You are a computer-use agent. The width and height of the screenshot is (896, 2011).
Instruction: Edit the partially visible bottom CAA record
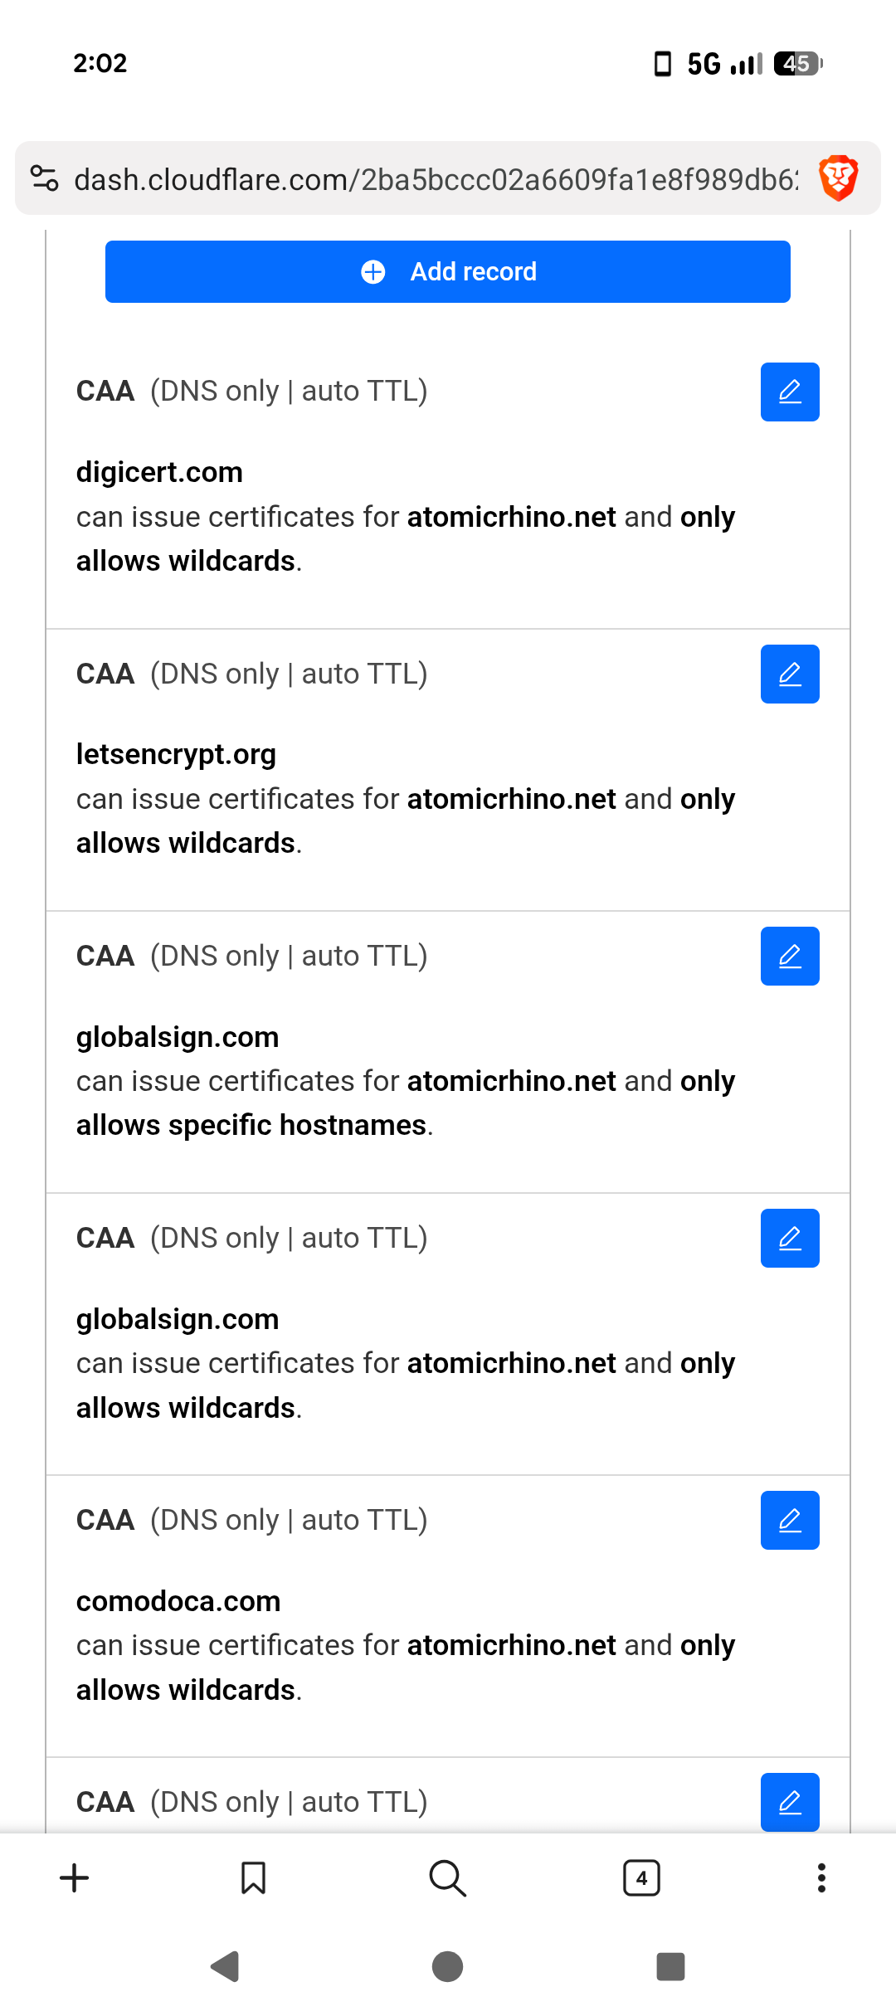[x=790, y=1802]
